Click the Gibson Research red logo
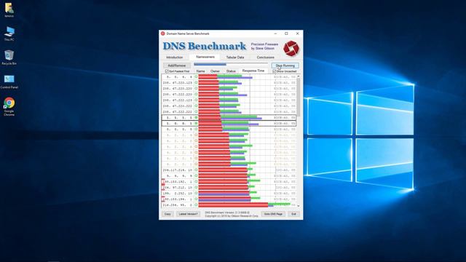Viewport: 466px width, 262px height. click(x=291, y=49)
